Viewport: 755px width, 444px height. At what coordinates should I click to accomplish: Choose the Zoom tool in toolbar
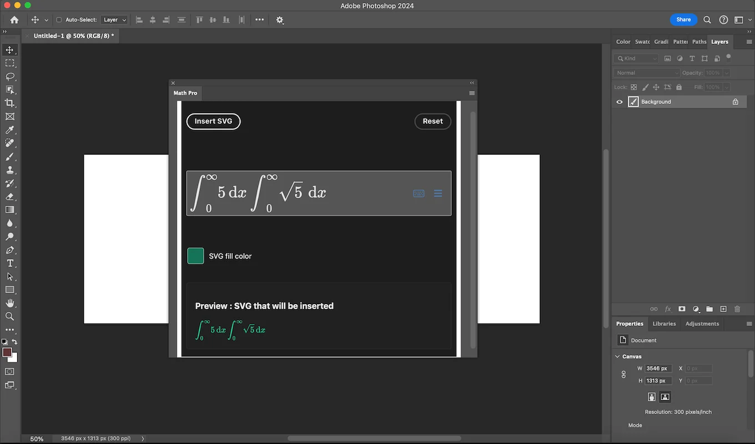point(10,316)
